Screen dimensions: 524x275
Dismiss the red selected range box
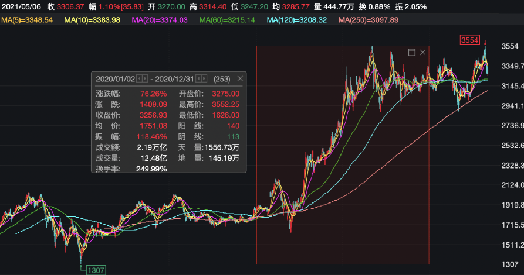pos(422,53)
